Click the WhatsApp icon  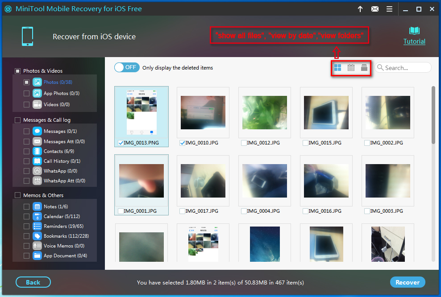click(x=37, y=171)
